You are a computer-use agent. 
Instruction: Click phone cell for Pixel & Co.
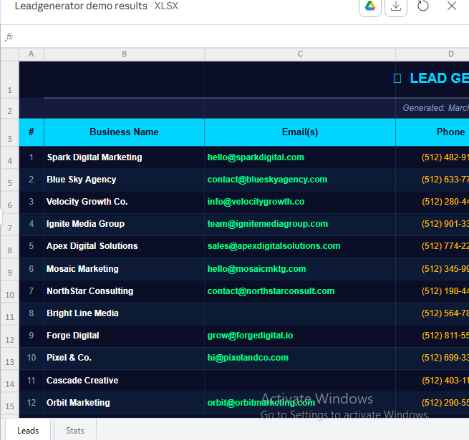(432, 358)
